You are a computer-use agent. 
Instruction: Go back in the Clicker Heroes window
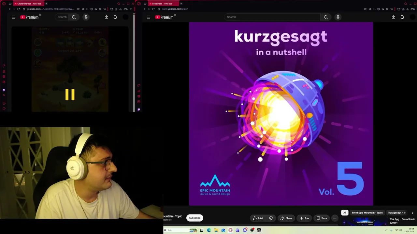(10, 9)
